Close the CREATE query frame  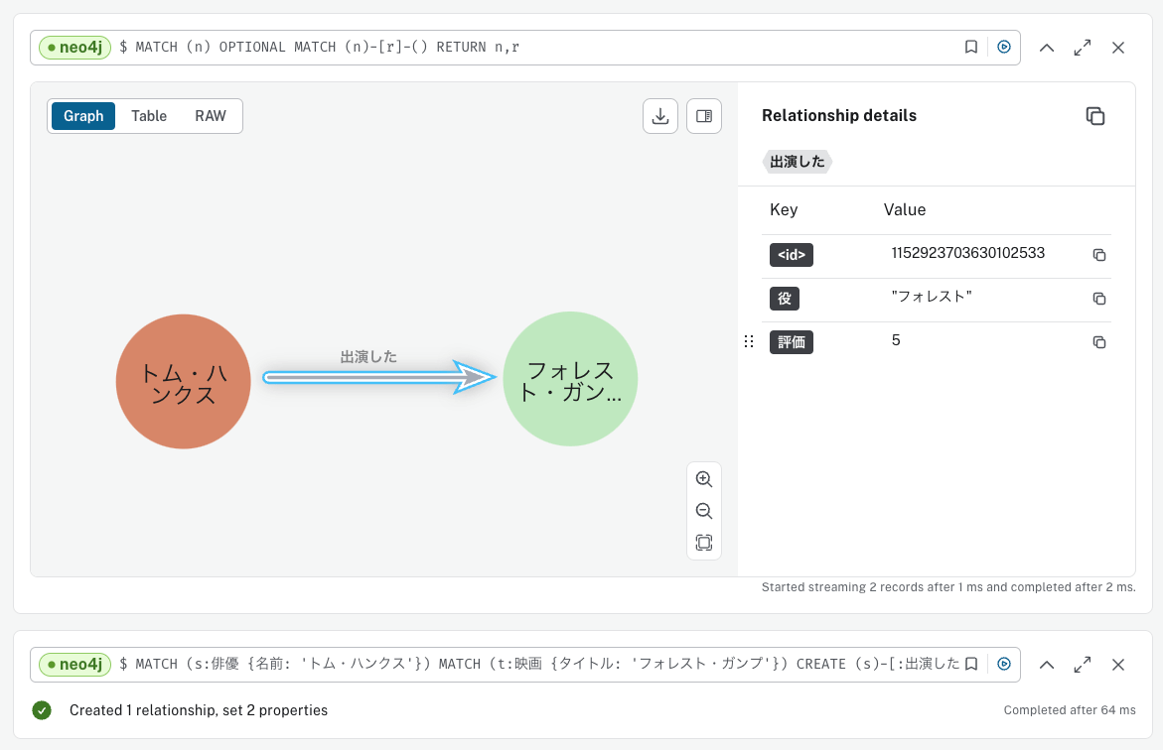click(x=1118, y=665)
